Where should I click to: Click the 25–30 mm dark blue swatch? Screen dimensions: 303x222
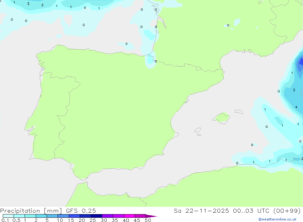click(x=96, y=216)
